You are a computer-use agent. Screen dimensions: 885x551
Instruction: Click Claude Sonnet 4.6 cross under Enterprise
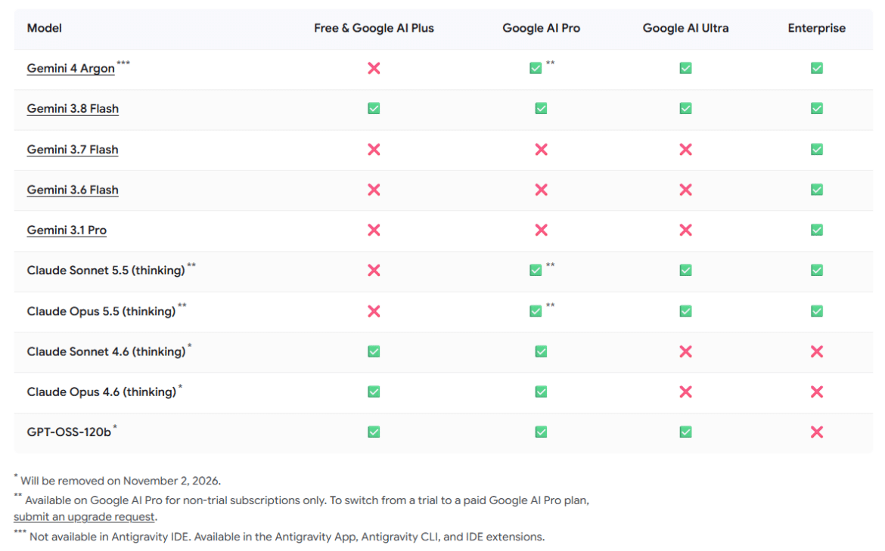point(817,351)
